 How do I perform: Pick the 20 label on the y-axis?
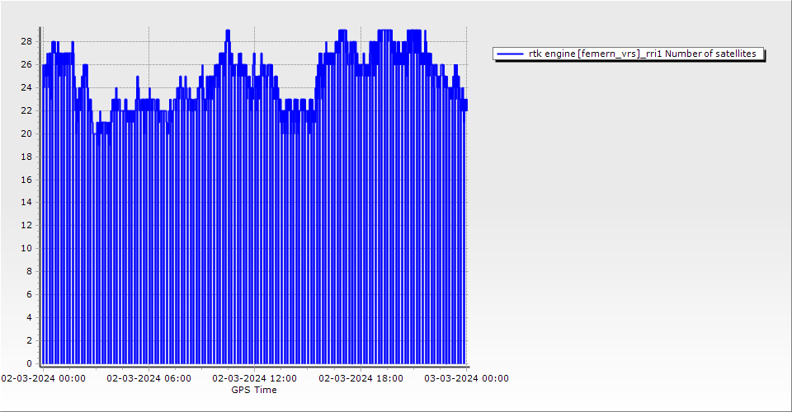click(x=26, y=133)
